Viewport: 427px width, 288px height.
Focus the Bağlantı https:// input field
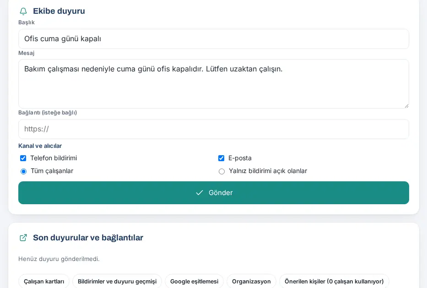point(213,129)
